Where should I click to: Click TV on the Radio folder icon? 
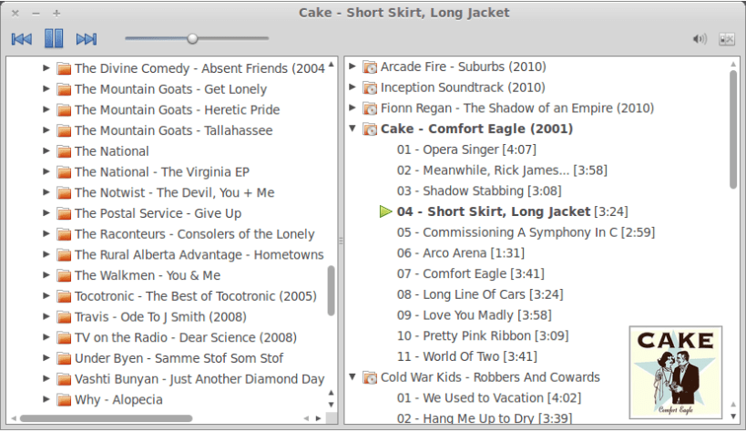(64, 338)
